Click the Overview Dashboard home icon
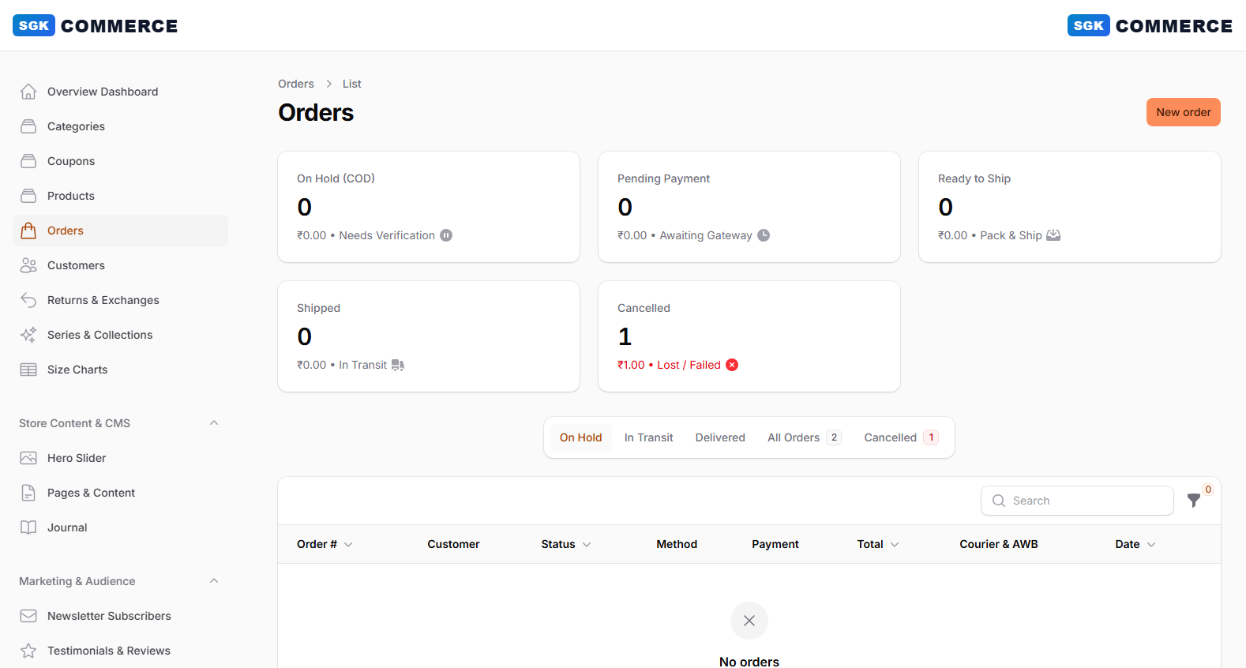 [28, 92]
